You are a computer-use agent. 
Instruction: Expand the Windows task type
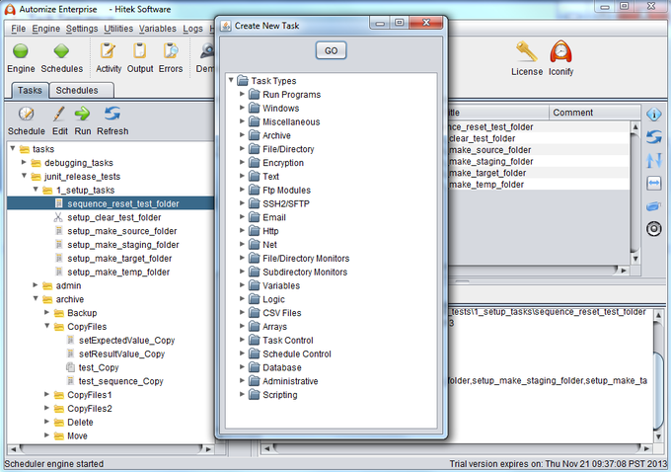[242, 108]
